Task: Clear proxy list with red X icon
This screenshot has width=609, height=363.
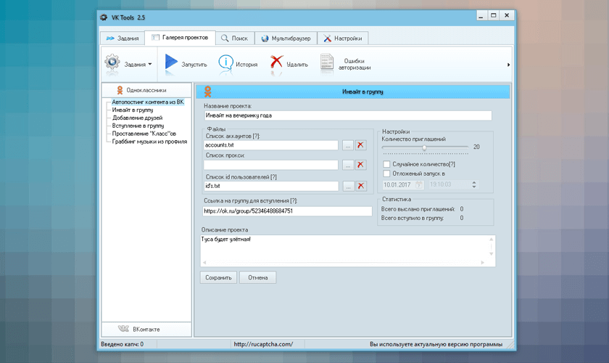Action: 360,165
